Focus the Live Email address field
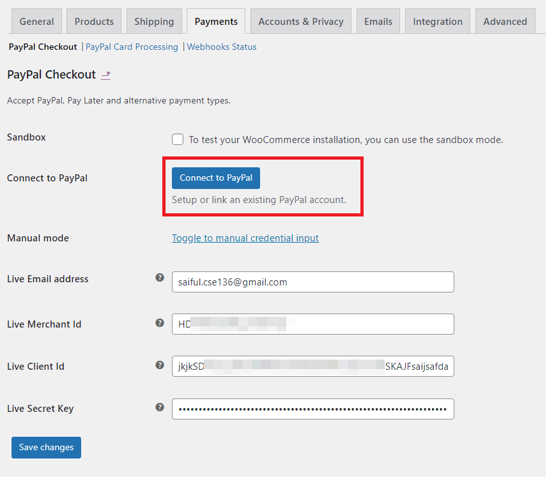The height and width of the screenshot is (477, 547). point(313,282)
